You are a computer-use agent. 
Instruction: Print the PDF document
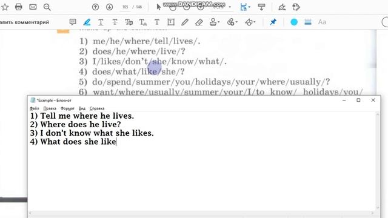coord(19,7)
